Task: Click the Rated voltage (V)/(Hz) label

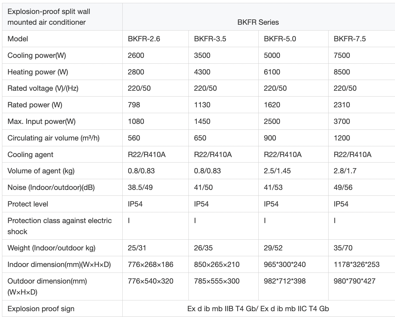Action: [x=43, y=88]
